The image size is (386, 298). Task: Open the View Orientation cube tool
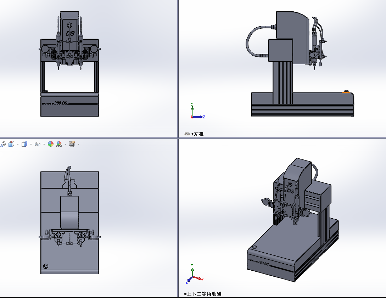(11, 144)
